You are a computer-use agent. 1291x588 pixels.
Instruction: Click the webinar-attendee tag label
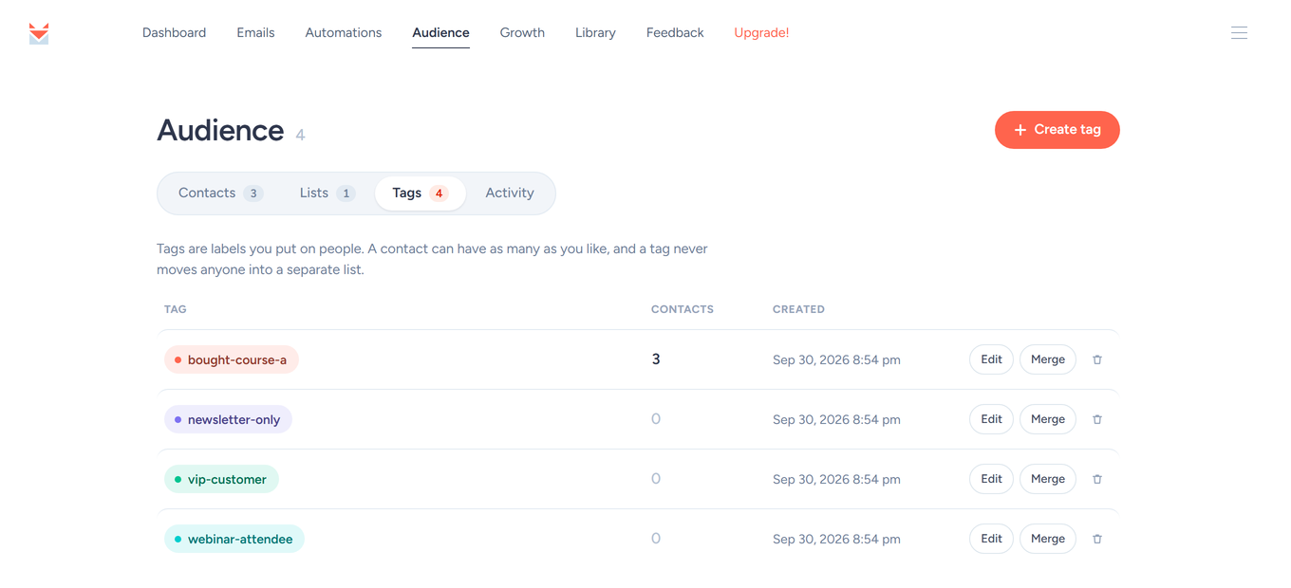click(x=234, y=539)
